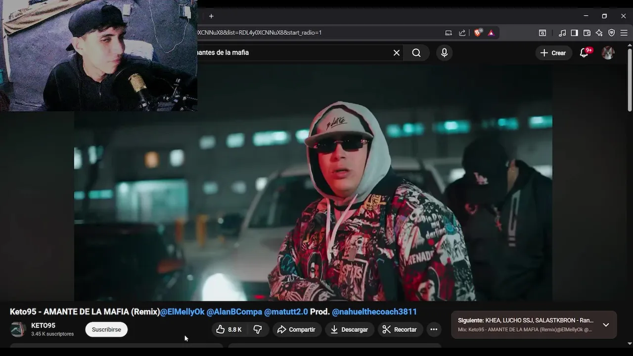Screen dimensions: 633x356
Task: Click the Crear button
Action: pyautogui.click(x=553, y=53)
